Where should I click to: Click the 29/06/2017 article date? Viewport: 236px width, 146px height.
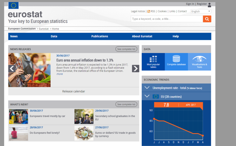tap(102, 111)
